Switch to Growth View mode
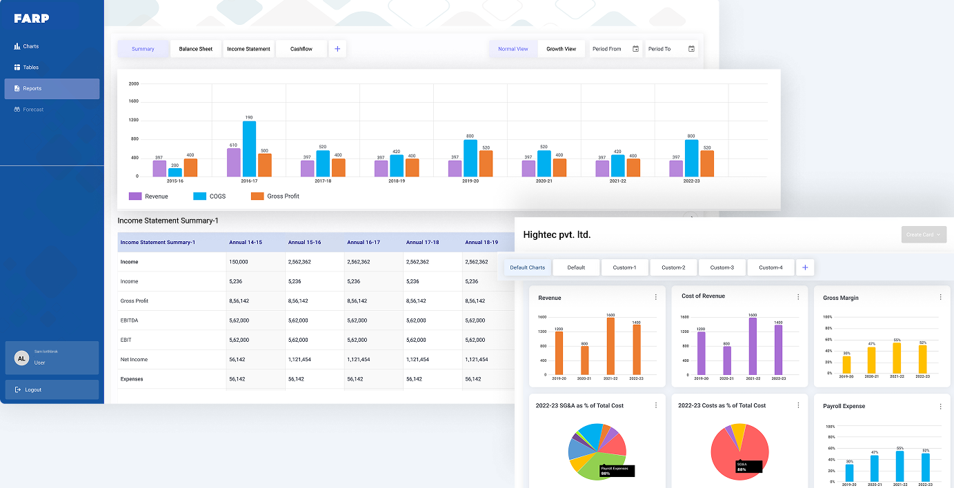The height and width of the screenshot is (488, 954). coord(562,48)
